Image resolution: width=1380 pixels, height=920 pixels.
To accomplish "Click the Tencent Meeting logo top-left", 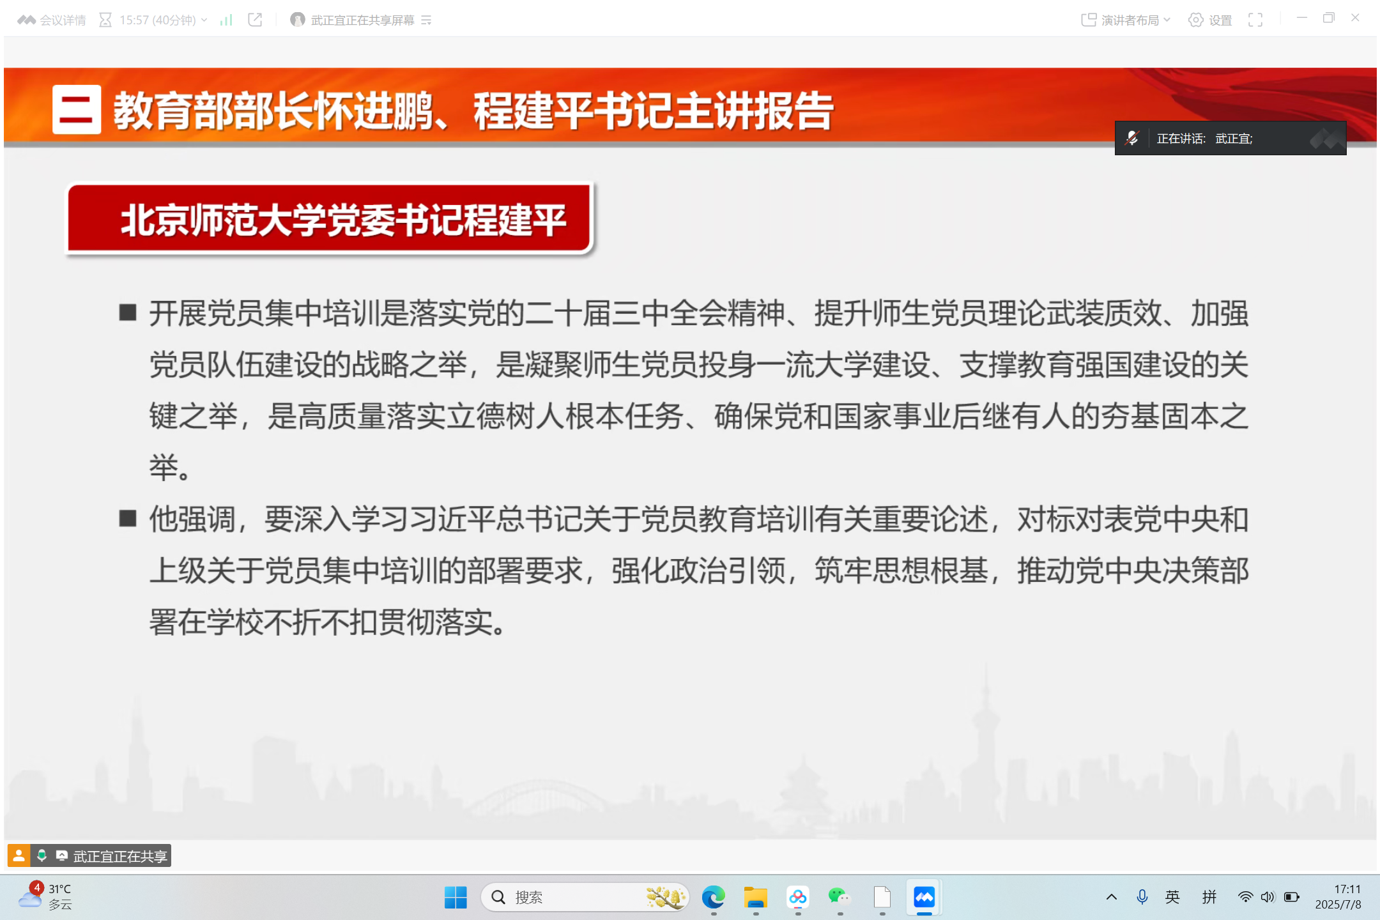I will pyautogui.click(x=27, y=20).
